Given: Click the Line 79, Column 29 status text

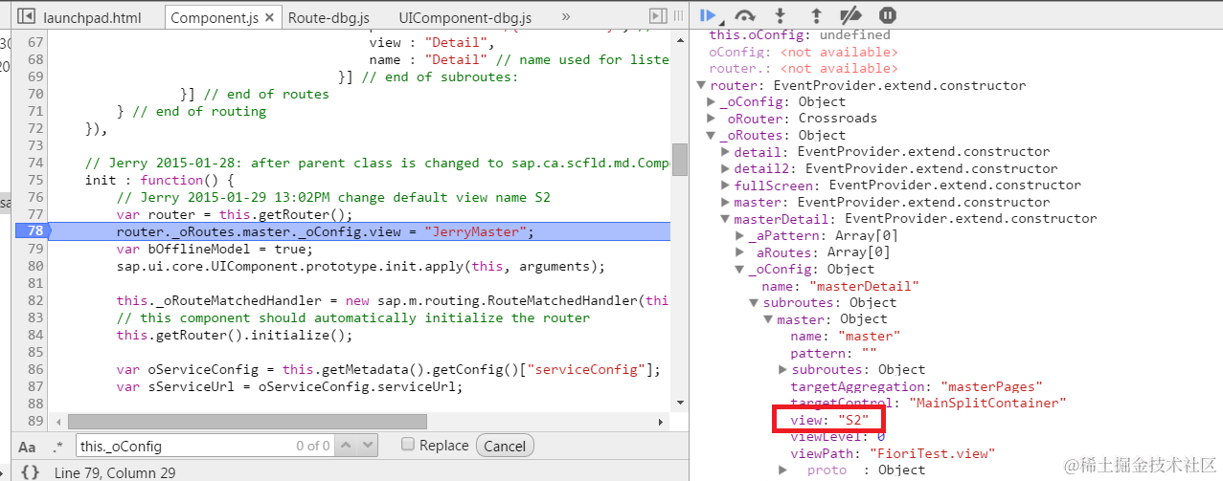Looking at the screenshot, I should click(x=115, y=472).
